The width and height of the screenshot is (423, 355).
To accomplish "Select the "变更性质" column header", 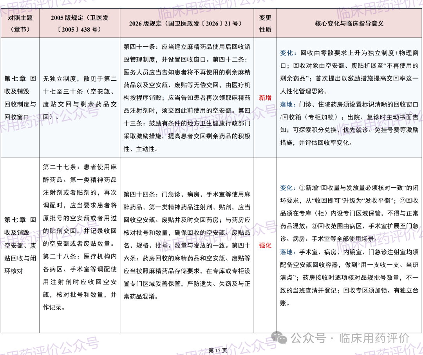I will coord(265,23).
